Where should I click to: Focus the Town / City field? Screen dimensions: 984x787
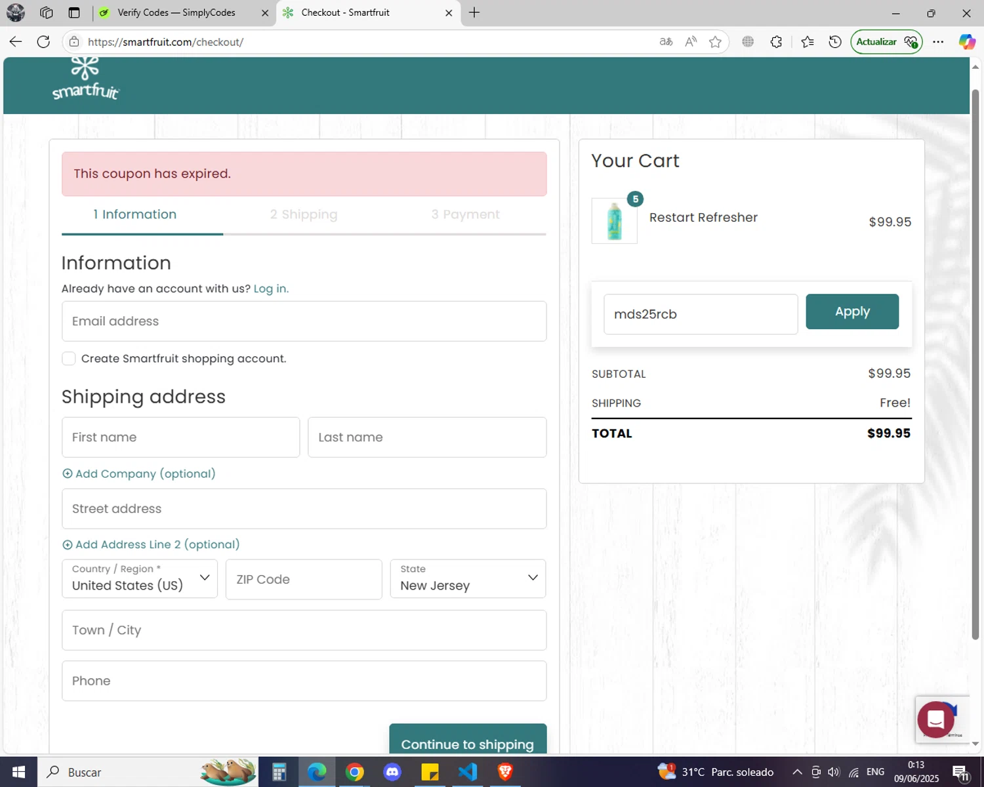point(304,630)
